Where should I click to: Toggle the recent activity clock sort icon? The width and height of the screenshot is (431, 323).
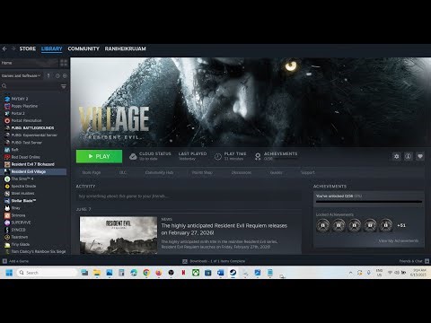pyautogui.click(x=57, y=75)
